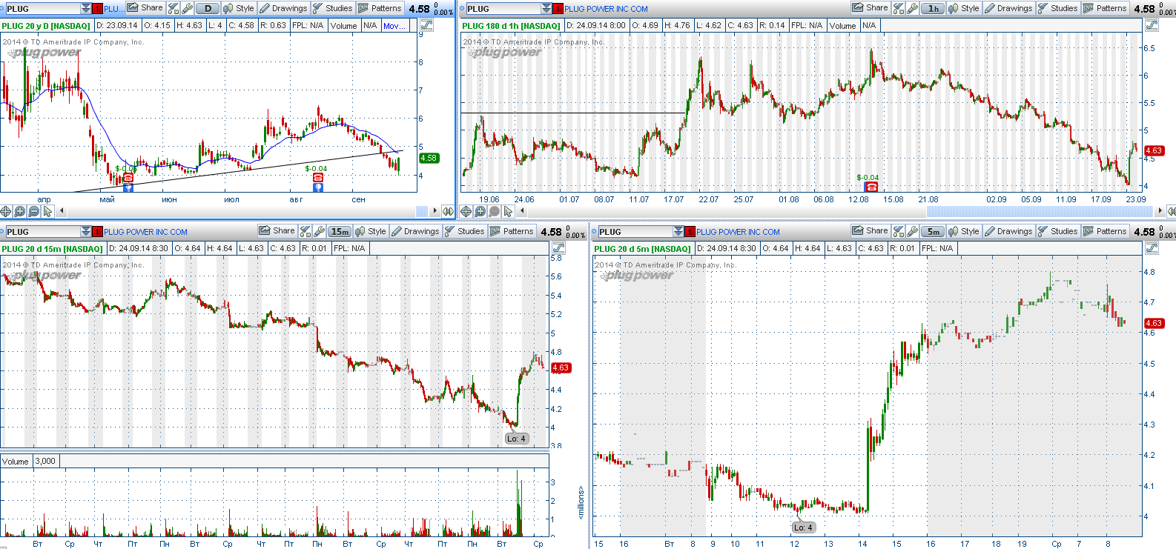Open the 5m aggregation period selector
Image resolution: width=1176 pixels, height=549 pixels.
pos(933,231)
